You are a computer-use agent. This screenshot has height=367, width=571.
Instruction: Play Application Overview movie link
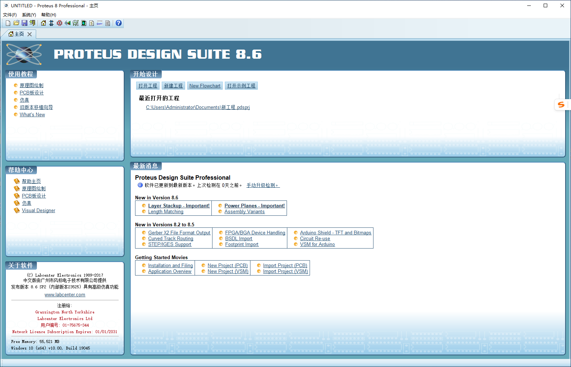170,271
